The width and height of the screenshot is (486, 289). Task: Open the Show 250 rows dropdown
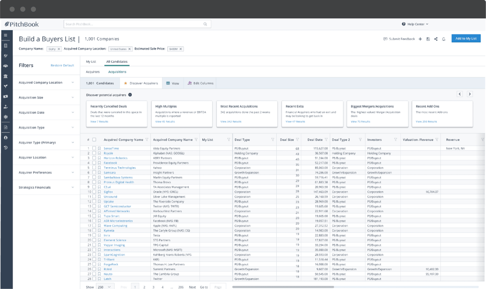click(105, 287)
